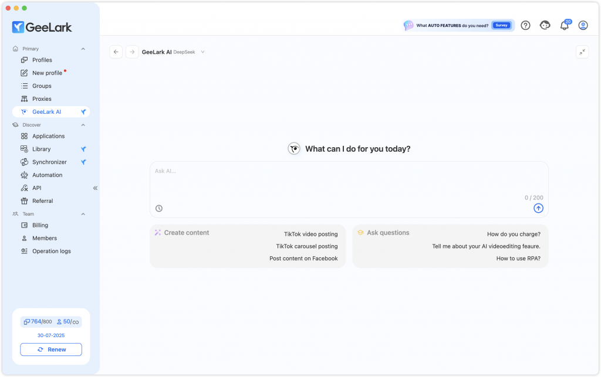This screenshot has width=601, height=377.
Task: Click the Members person icon
Action: tap(24, 238)
